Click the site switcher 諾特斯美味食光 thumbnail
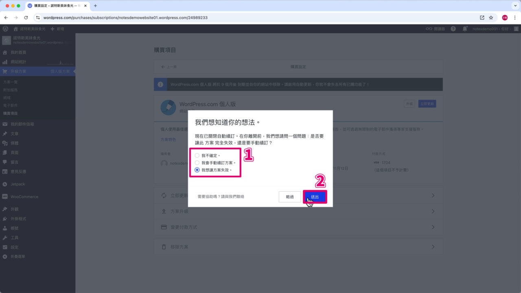 (x=6, y=40)
